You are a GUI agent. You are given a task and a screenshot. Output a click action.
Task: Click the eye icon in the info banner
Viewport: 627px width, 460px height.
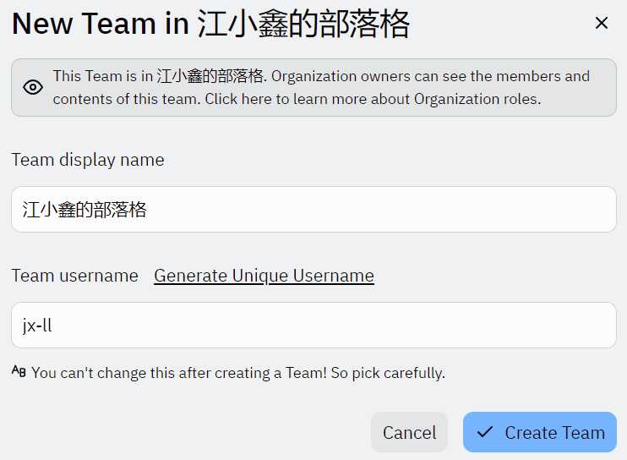tap(33, 87)
